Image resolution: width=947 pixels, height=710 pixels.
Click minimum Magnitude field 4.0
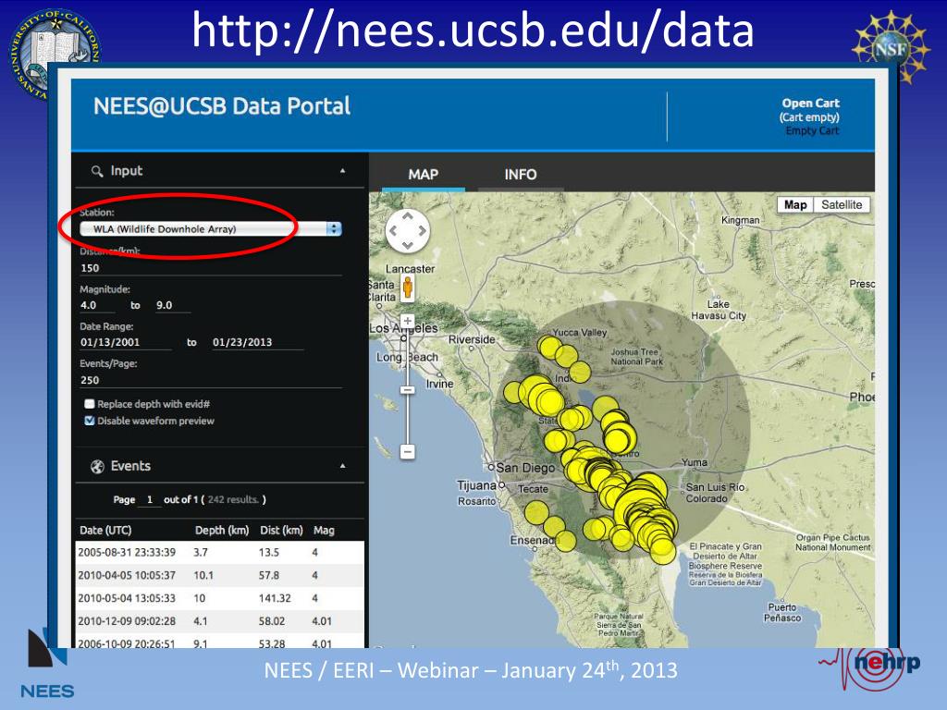click(x=97, y=305)
